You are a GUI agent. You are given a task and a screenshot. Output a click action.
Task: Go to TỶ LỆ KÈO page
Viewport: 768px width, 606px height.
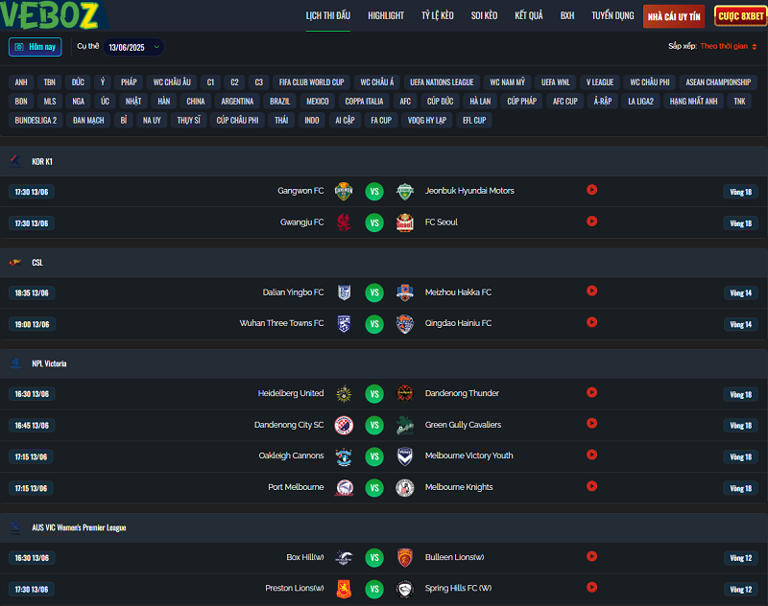point(438,15)
